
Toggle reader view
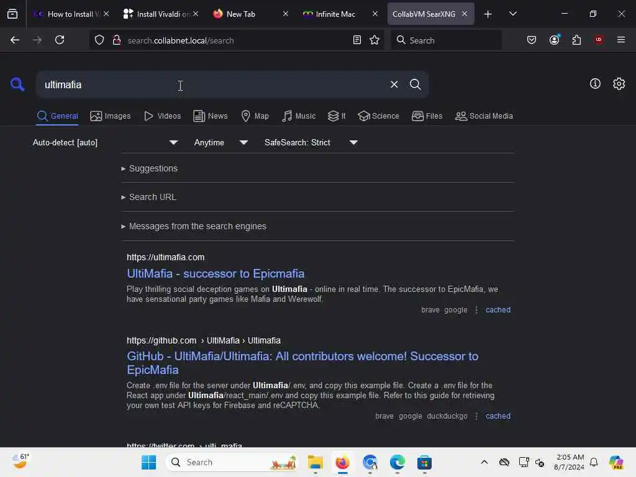point(357,40)
